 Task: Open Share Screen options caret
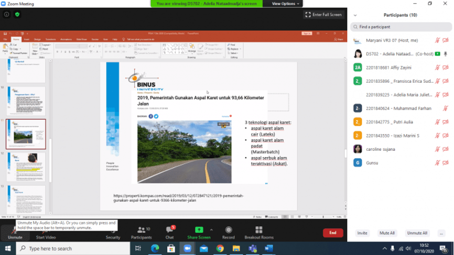point(211,230)
